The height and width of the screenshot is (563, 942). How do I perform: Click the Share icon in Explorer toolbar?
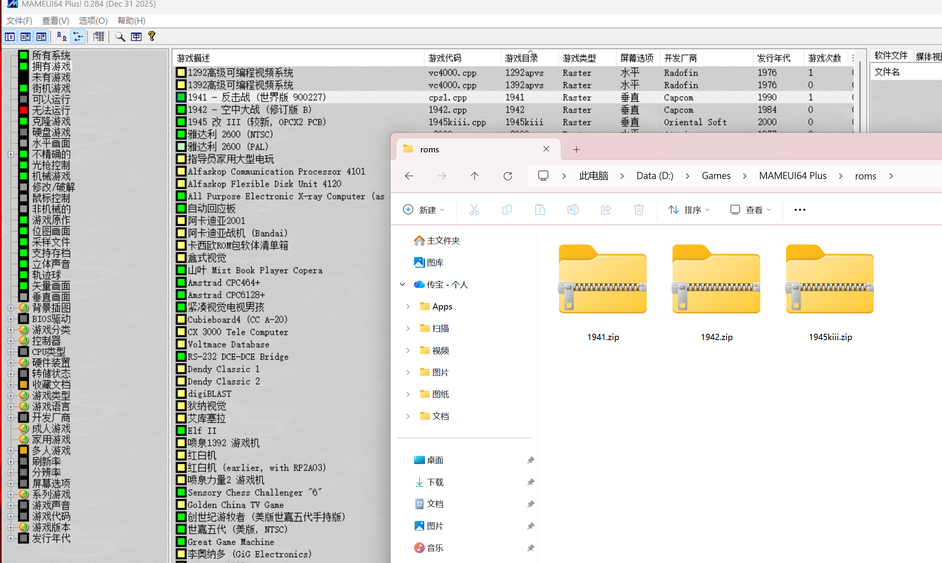point(606,210)
